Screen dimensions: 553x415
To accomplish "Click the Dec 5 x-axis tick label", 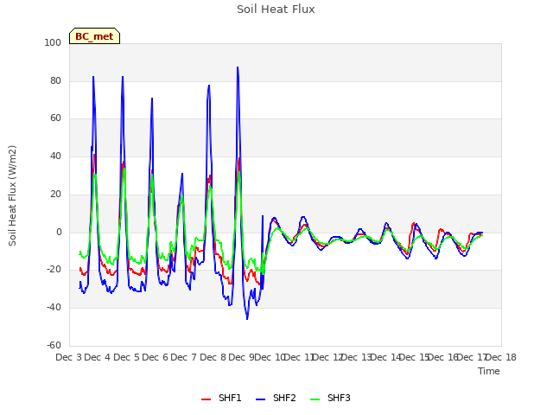I will click(x=126, y=357).
